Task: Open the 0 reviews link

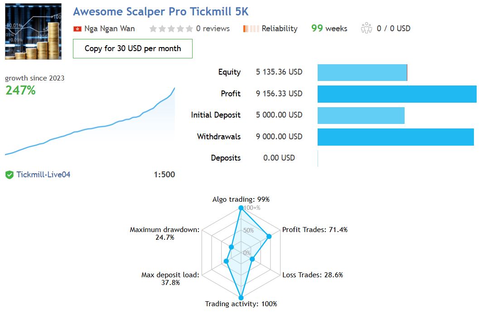Action: click(x=213, y=28)
